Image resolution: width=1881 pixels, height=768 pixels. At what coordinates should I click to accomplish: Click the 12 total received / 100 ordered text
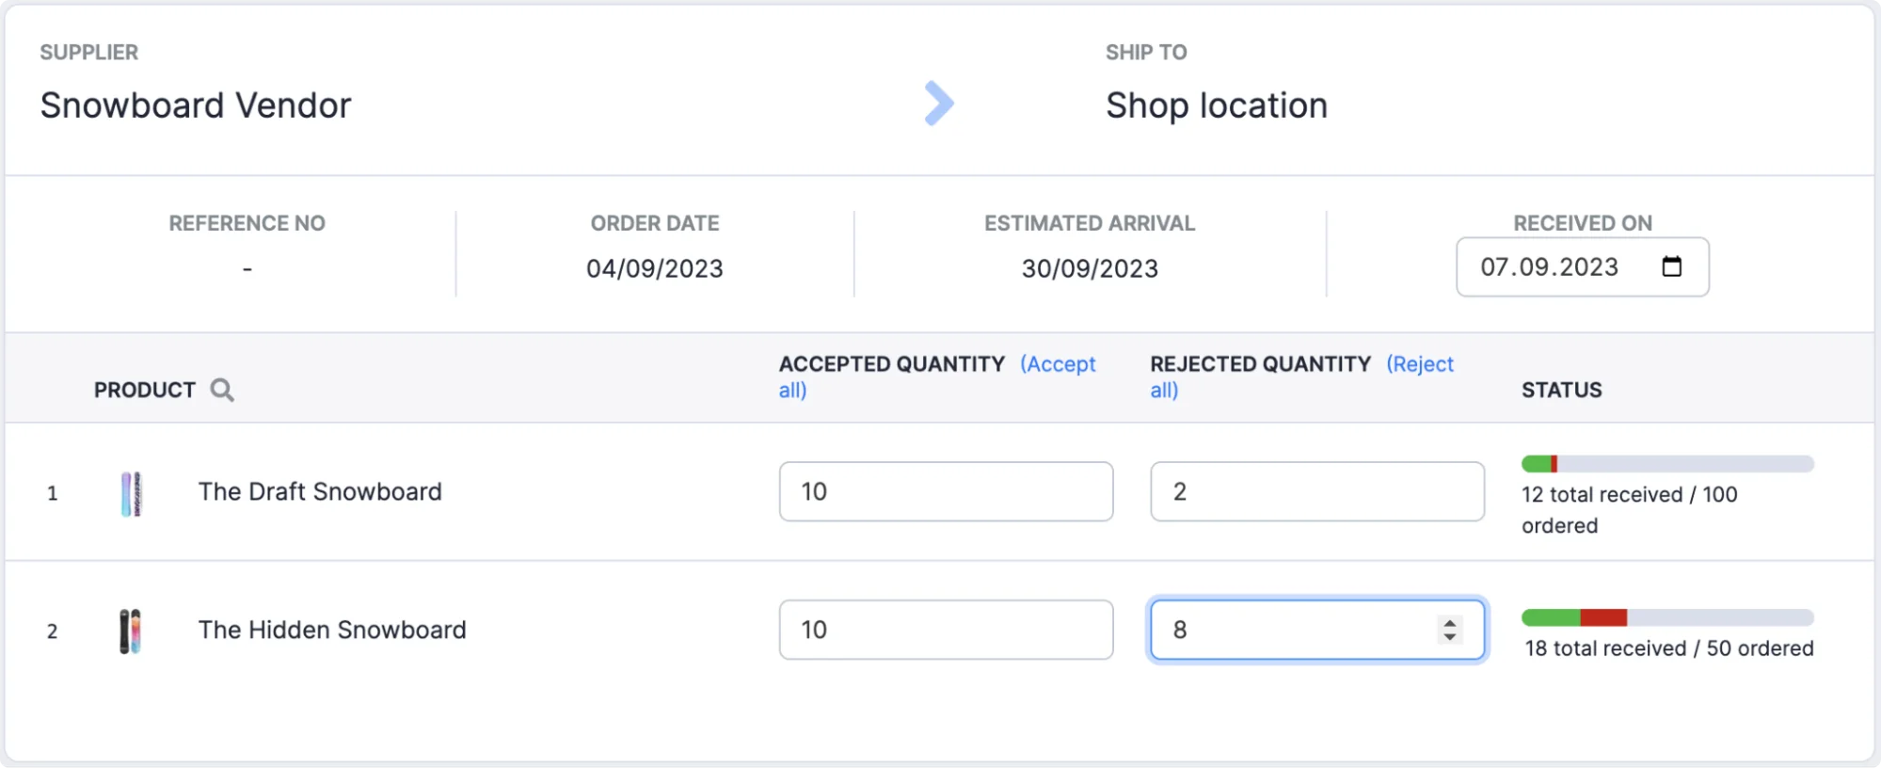[1630, 509]
